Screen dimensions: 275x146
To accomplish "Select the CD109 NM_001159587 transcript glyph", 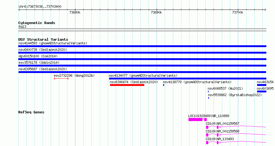I will tap(236, 127).
